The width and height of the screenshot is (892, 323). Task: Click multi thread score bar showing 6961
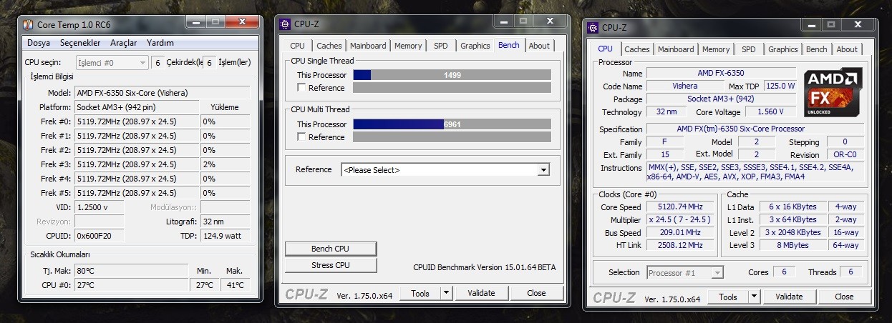pyautogui.click(x=452, y=124)
